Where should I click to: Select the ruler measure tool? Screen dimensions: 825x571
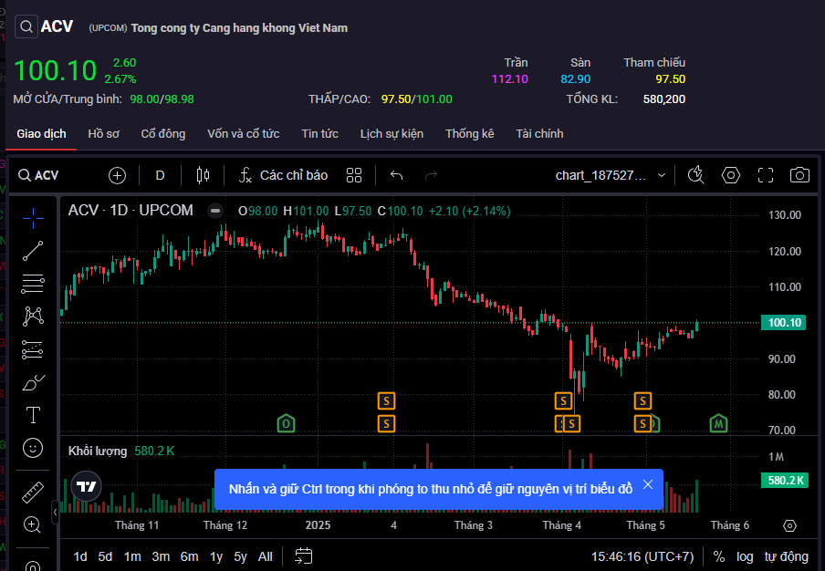[x=33, y=493]
